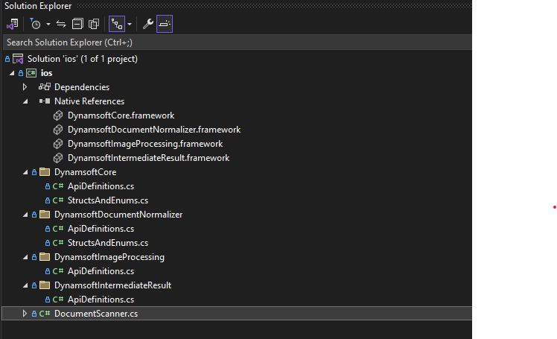
Task: Expand the DocumentScanner.cs file node
Action: click(25, 314)
